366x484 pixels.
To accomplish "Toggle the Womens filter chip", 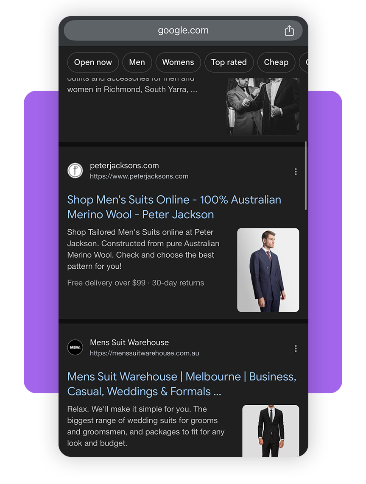I will click(178, 62).
